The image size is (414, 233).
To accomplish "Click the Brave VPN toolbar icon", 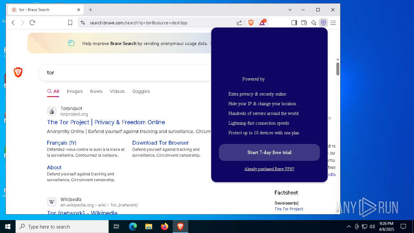I will coord(323,23).
